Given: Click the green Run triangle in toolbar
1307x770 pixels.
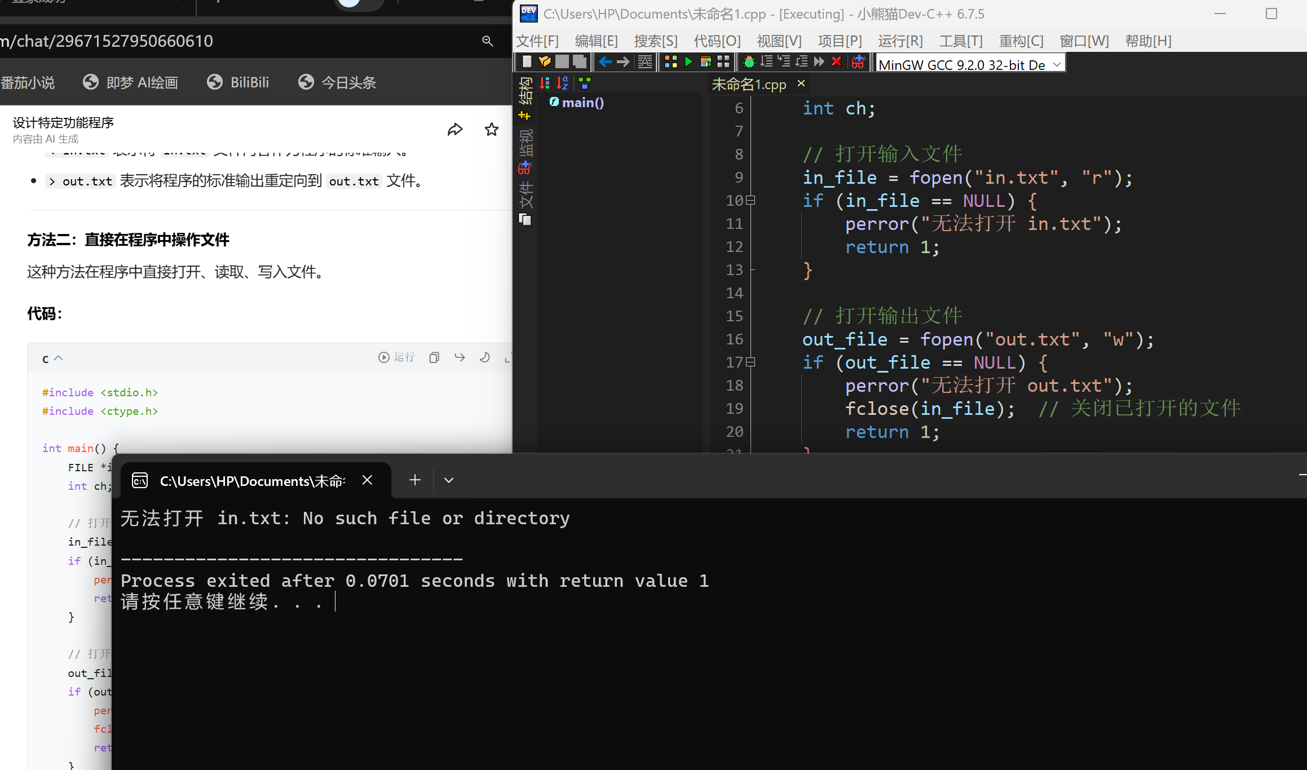Looking at the screenshot, I should click(x=688, y=62).
